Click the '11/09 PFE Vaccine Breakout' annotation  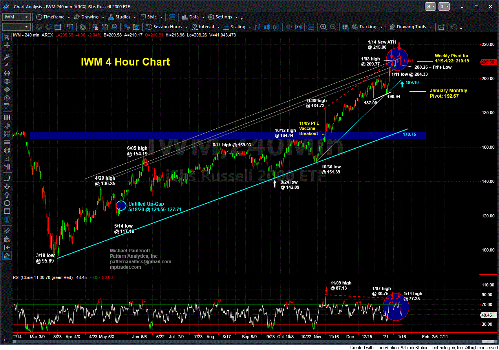click(309, 128)
